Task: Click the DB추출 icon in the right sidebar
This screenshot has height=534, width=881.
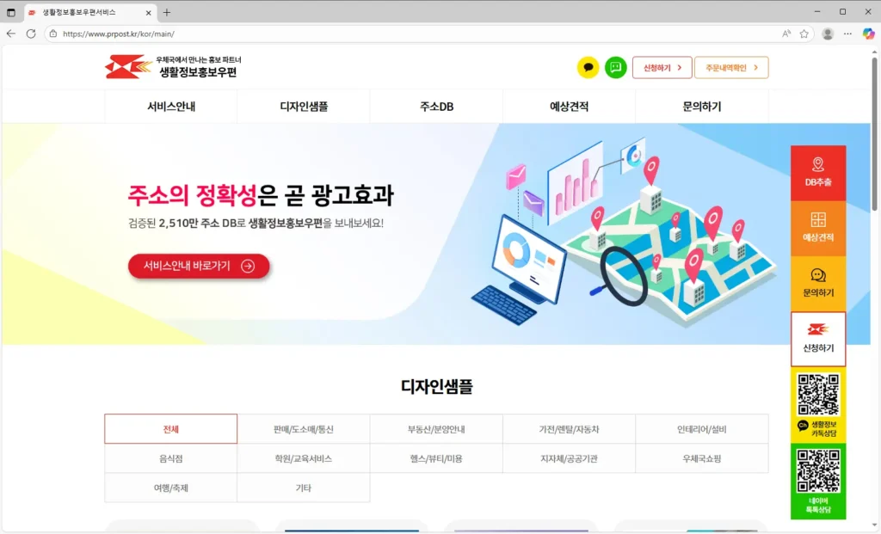Action: pos(818,172)
